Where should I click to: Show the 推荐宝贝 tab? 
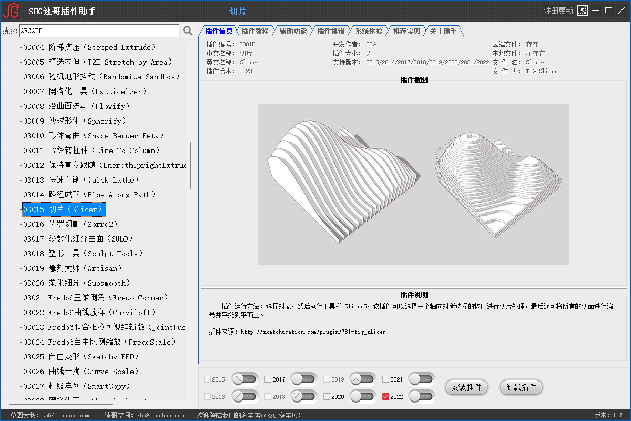coord(407,31)
